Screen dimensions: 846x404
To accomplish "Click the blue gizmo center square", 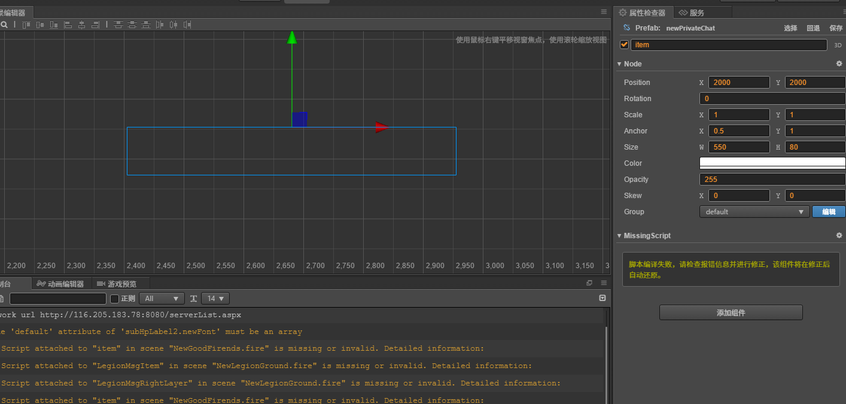I will coord(300,119).
